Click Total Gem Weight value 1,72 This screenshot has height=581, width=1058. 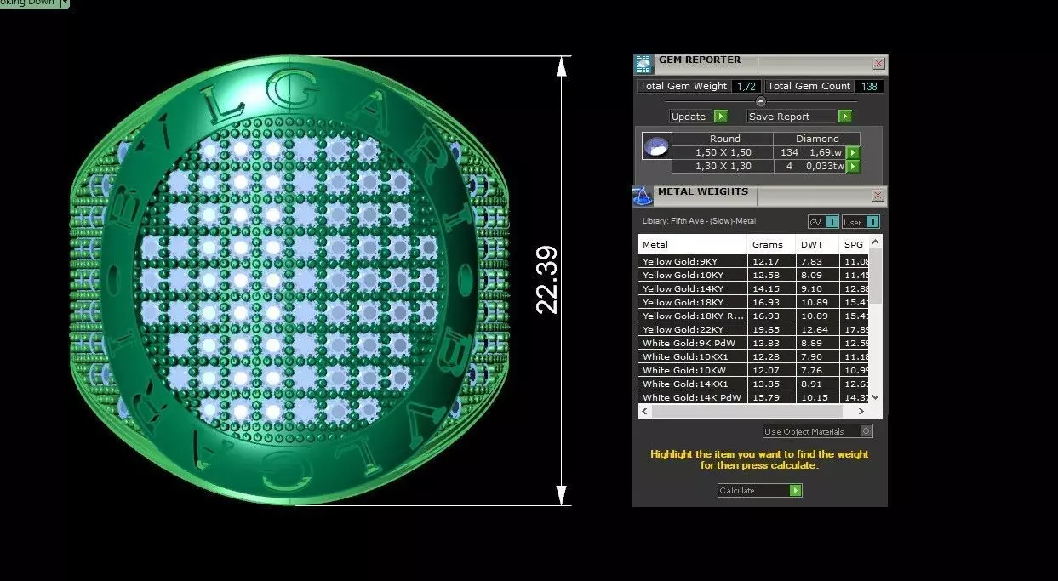pos(745,86)
